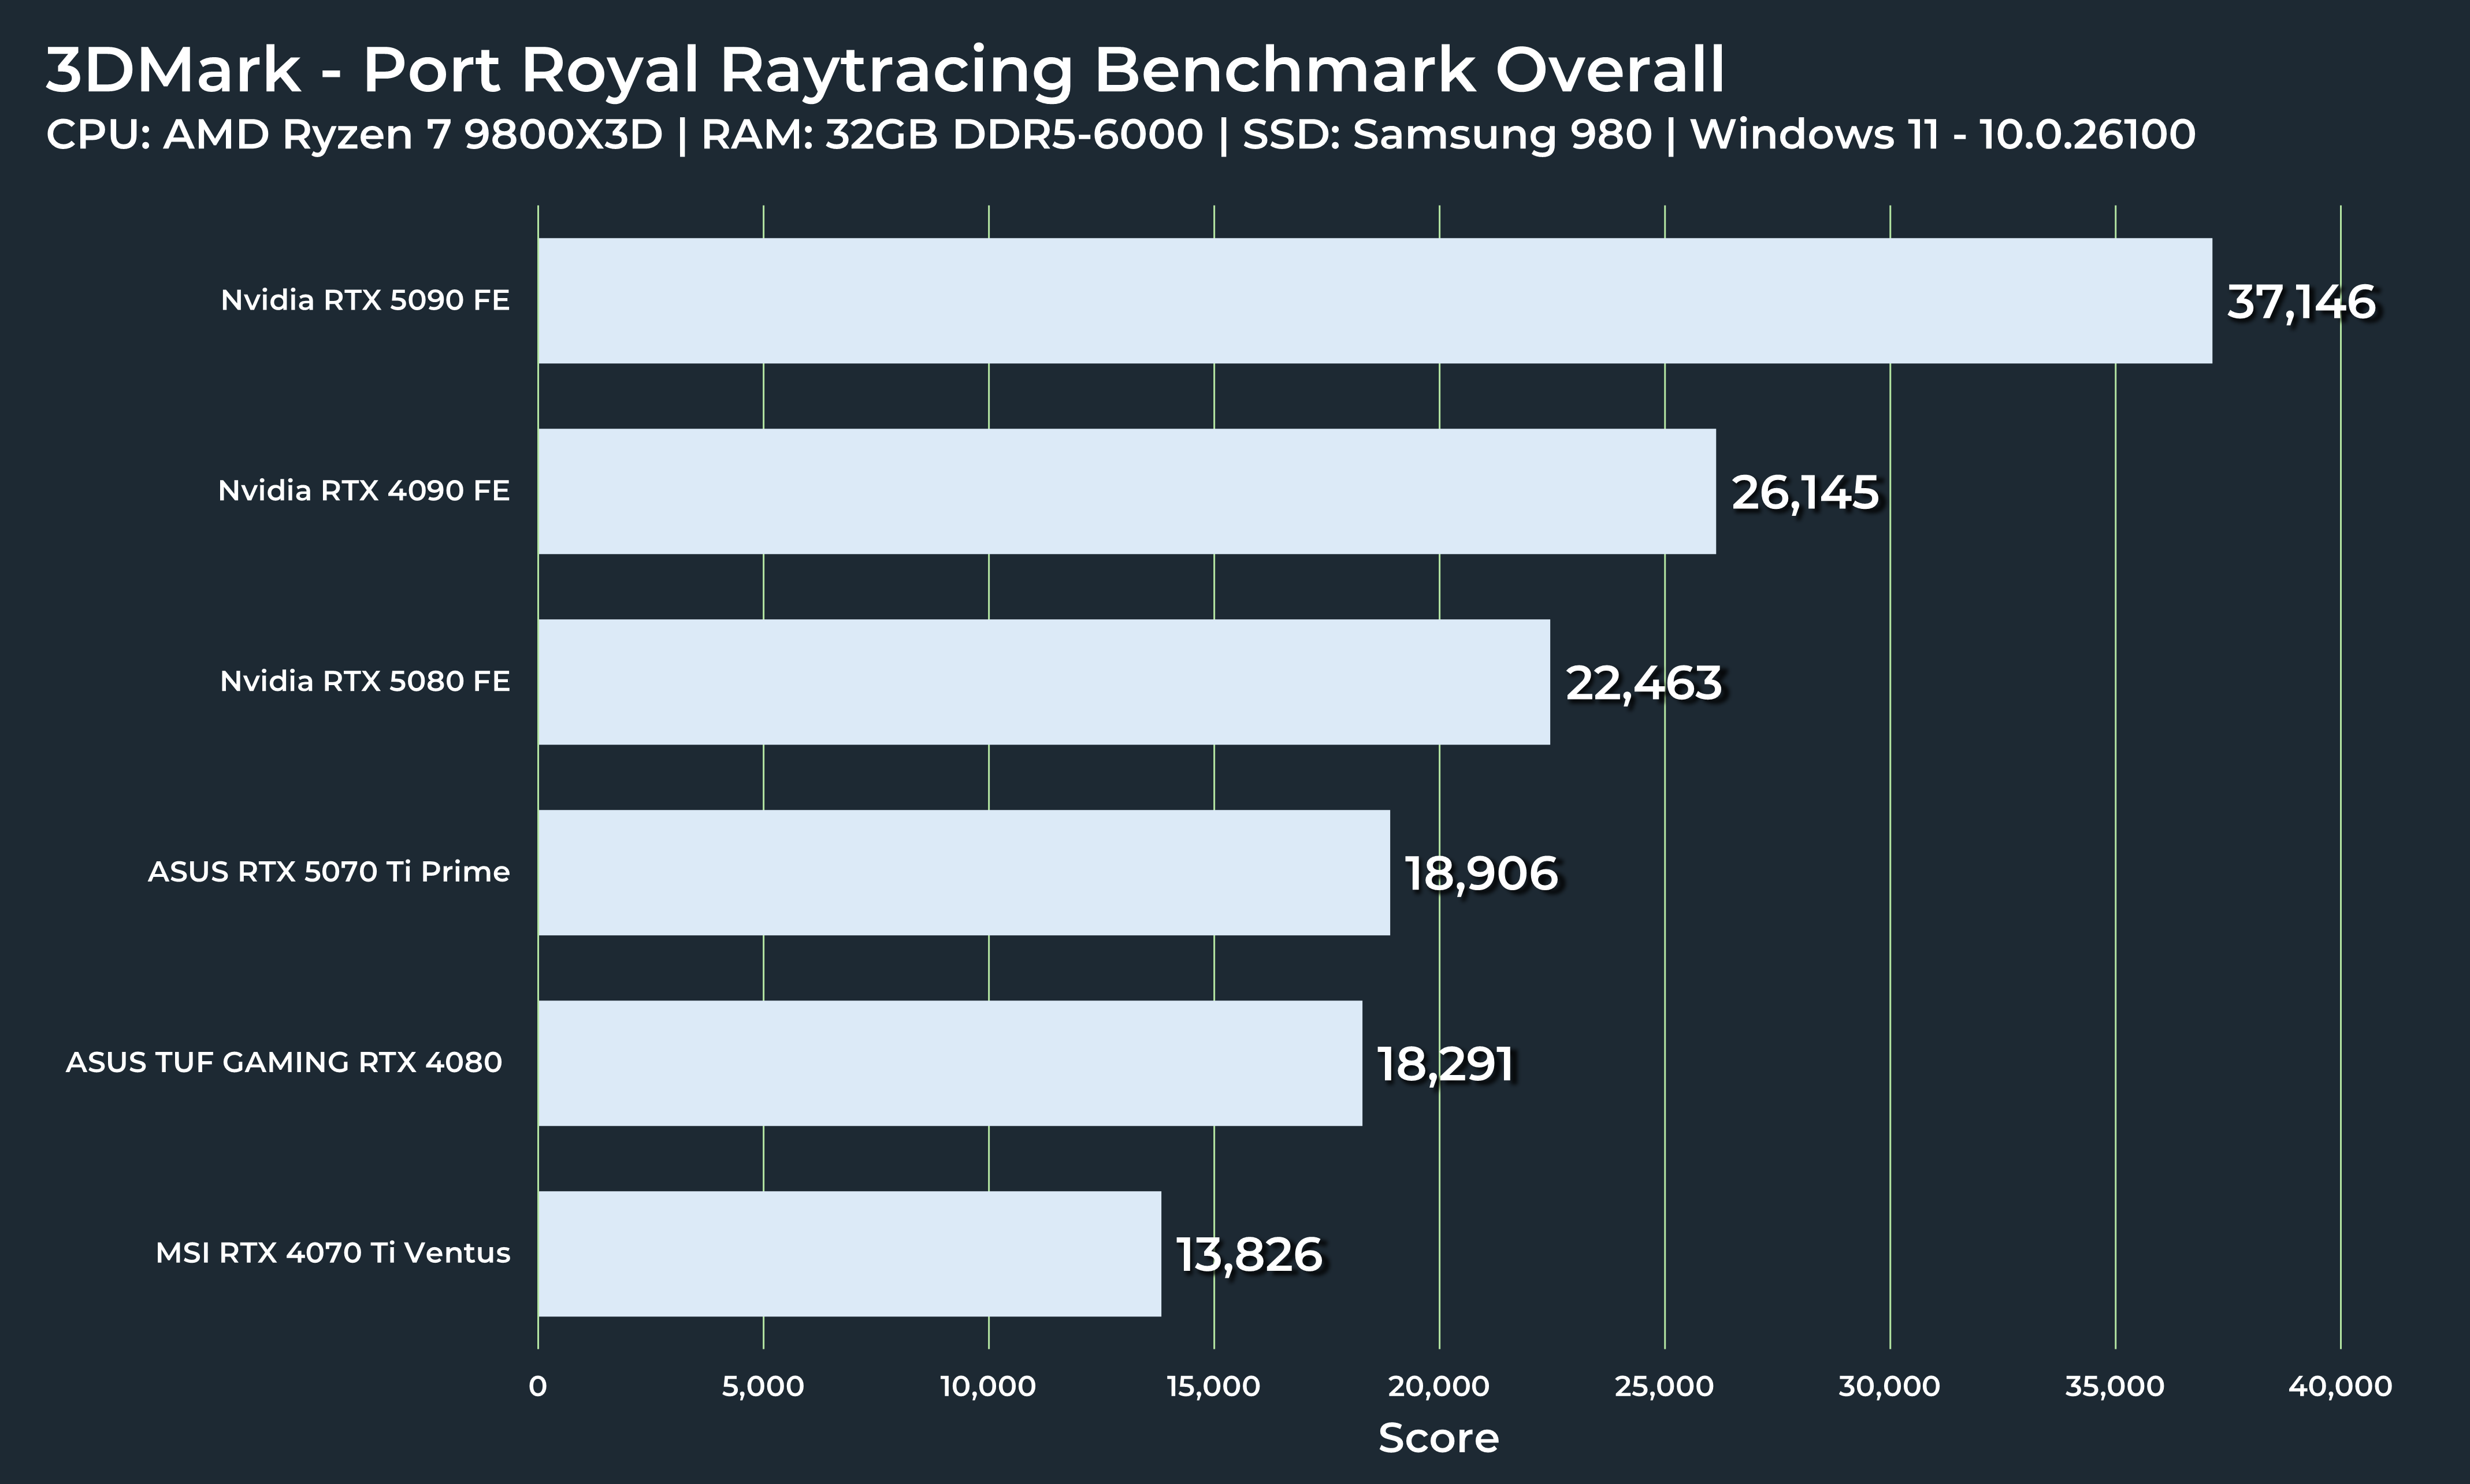
Task: Click the ASUS TUF GAMING RTX 4080 bar
Action: click(949, 1063)
